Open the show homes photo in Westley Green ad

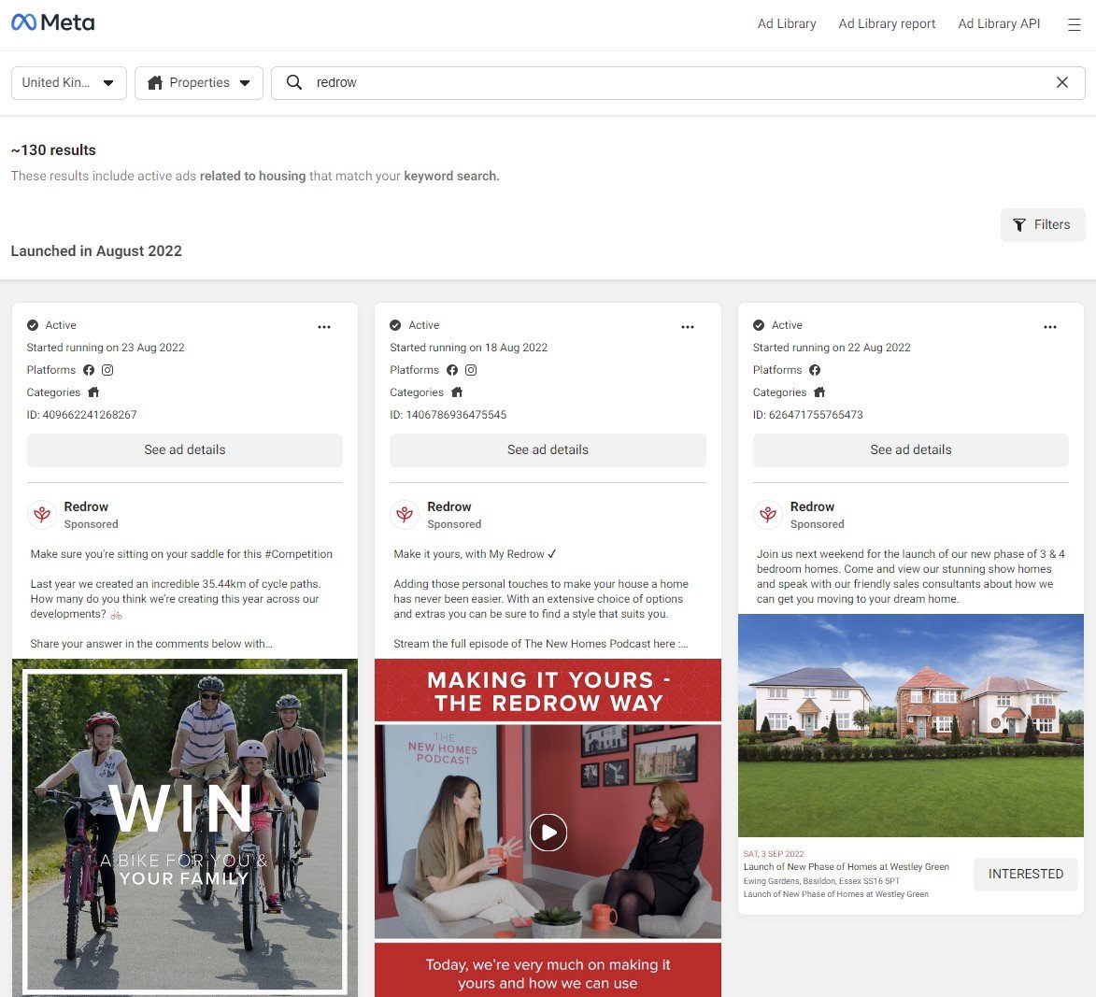[x=911, y=725]
